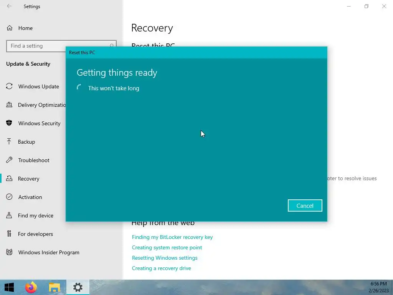393x295 pixels.
Task: Open Creating system restore point link
Action: click(167, 247)
